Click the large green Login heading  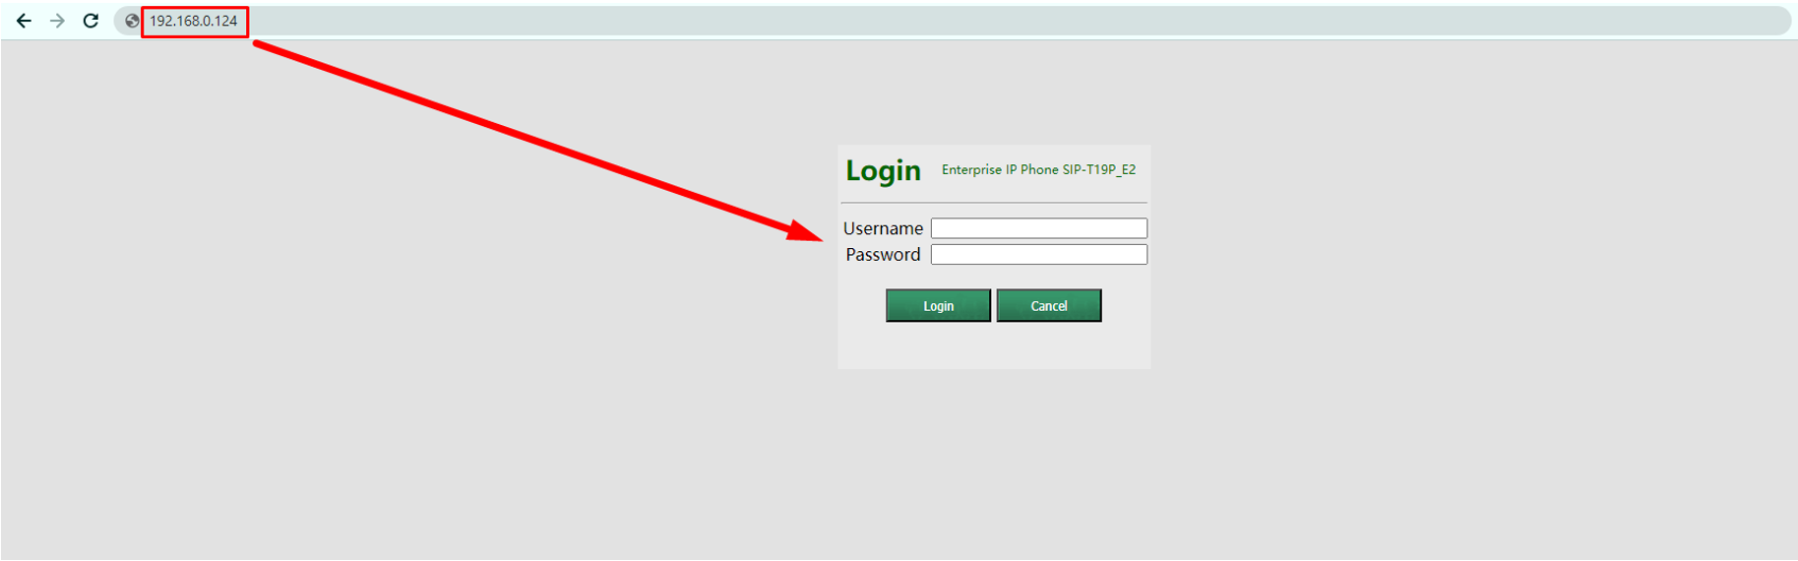(883, 171)
